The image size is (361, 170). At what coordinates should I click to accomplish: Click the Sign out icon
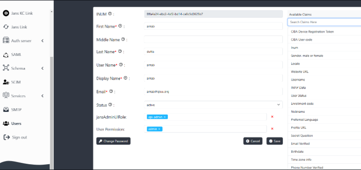7,137
